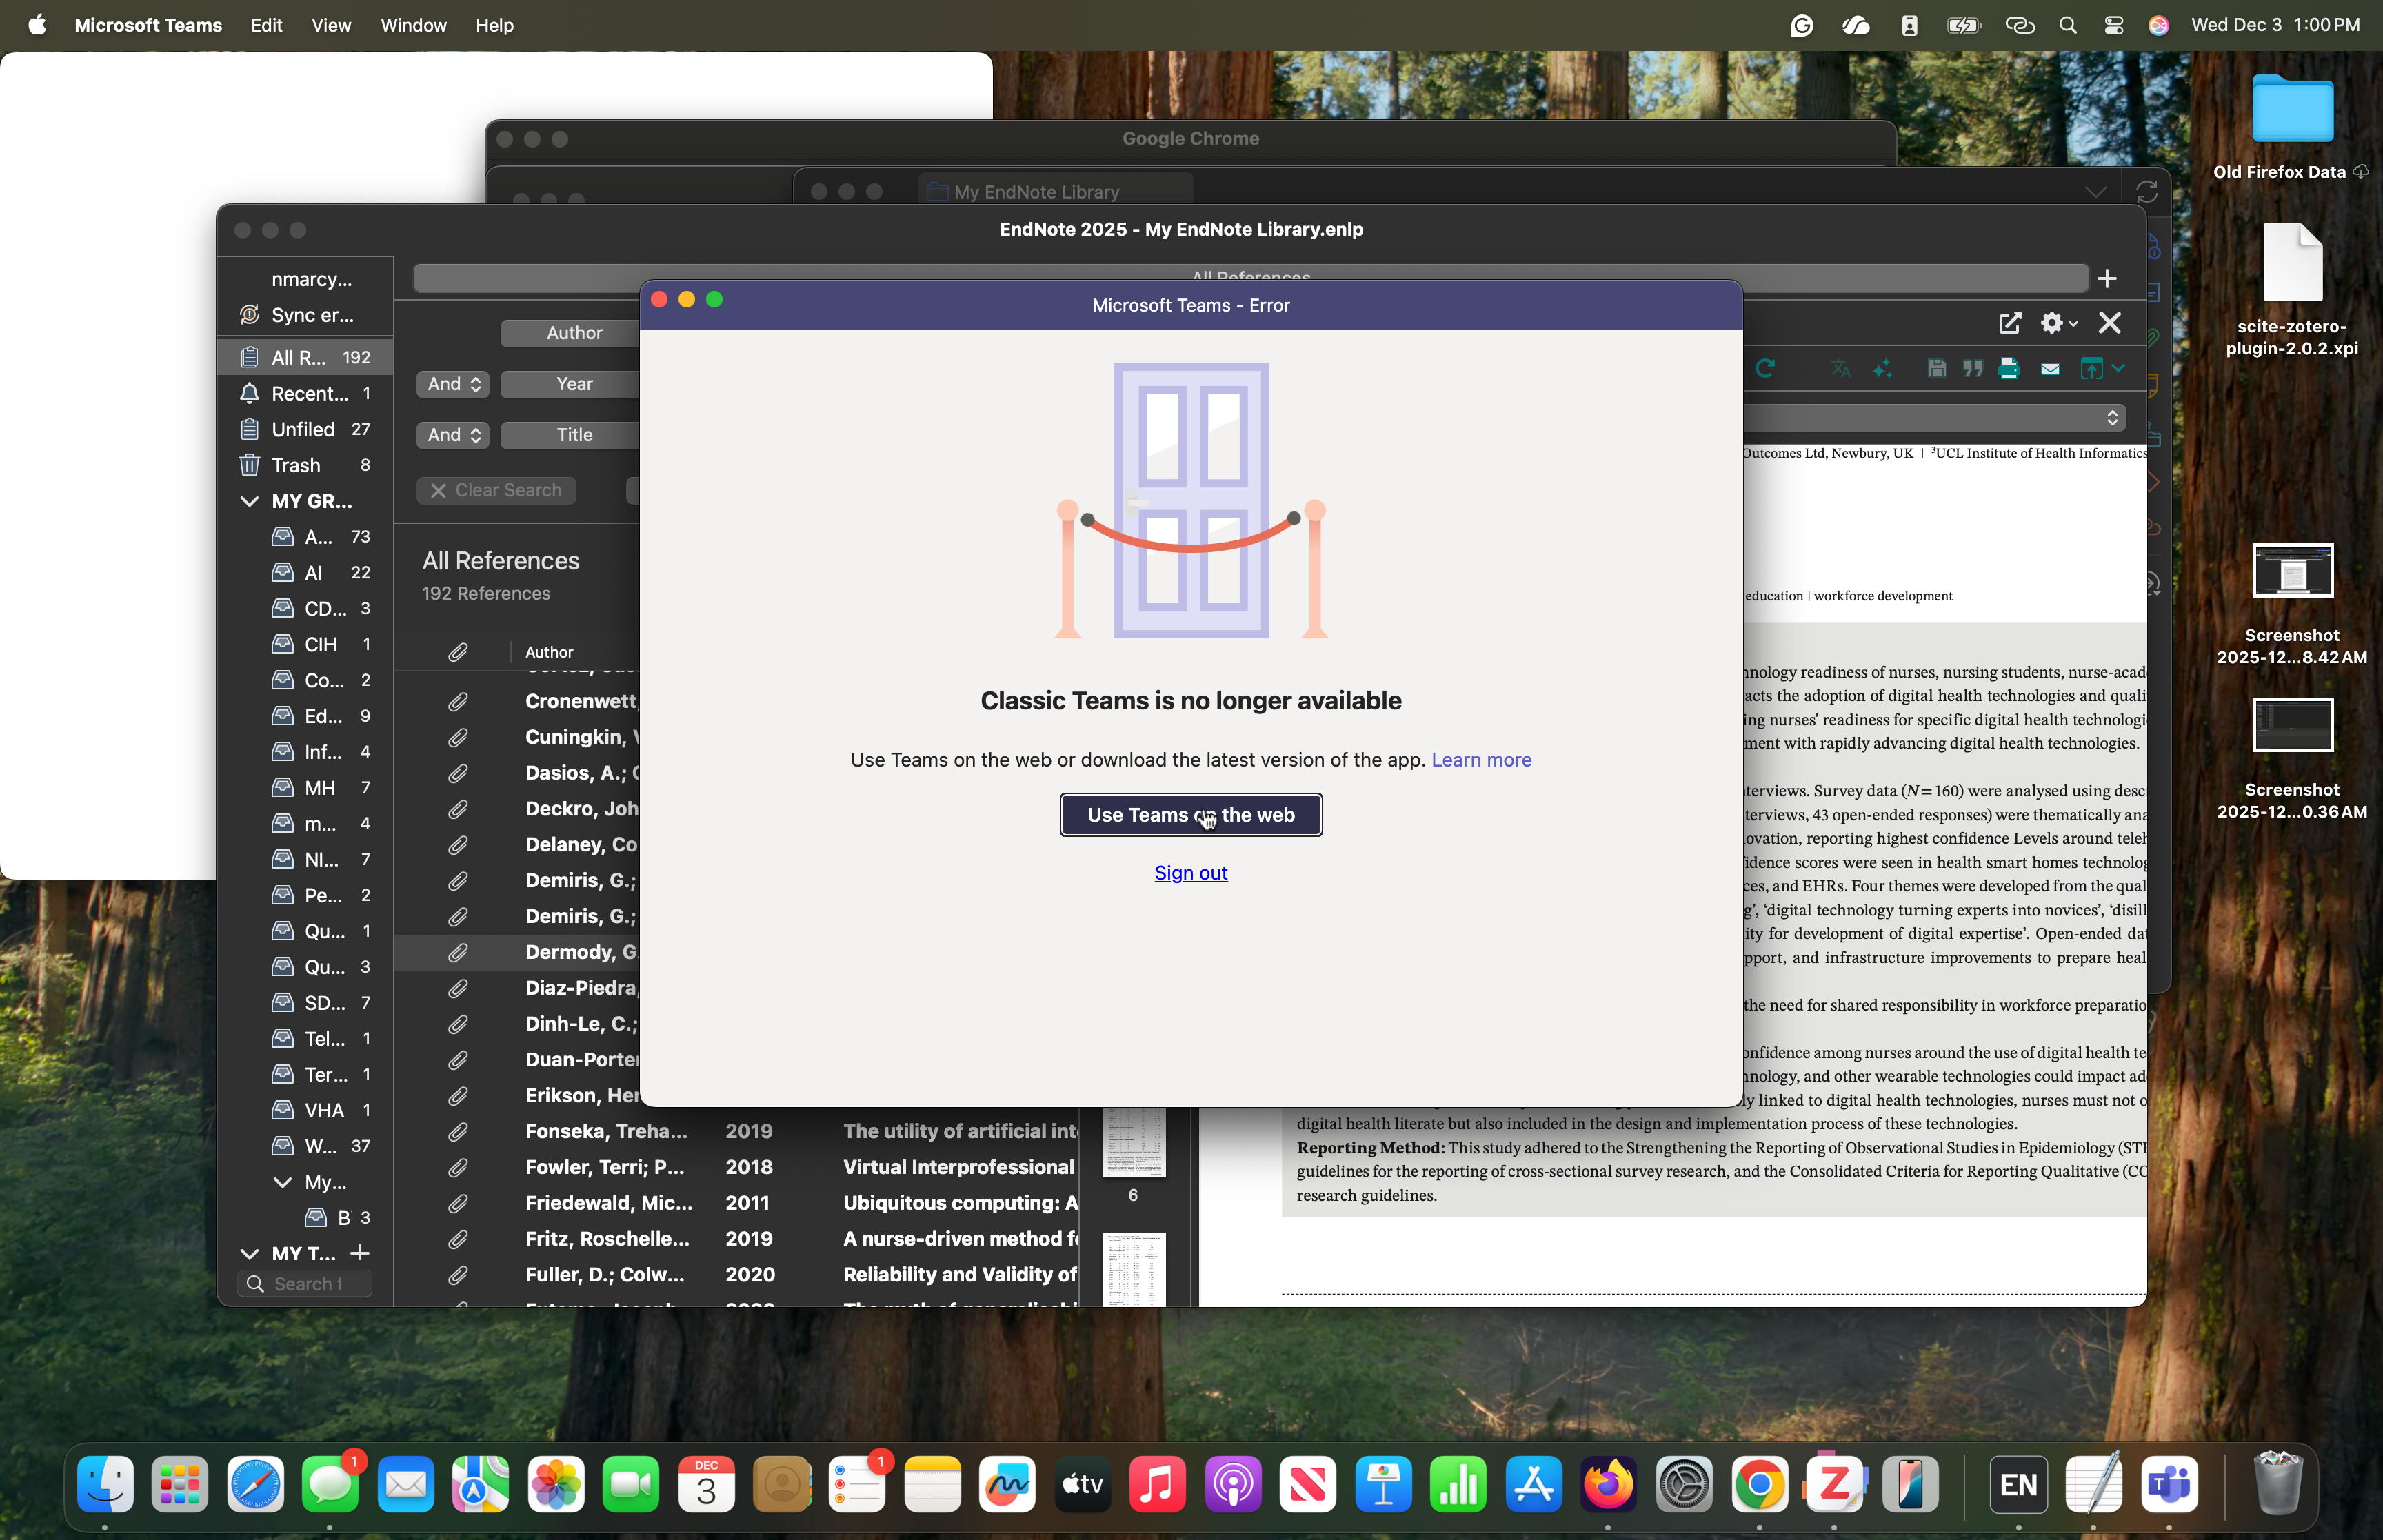Open the Window menu
Viewport: 2383px width, 1540px height.
coord(413,25)
